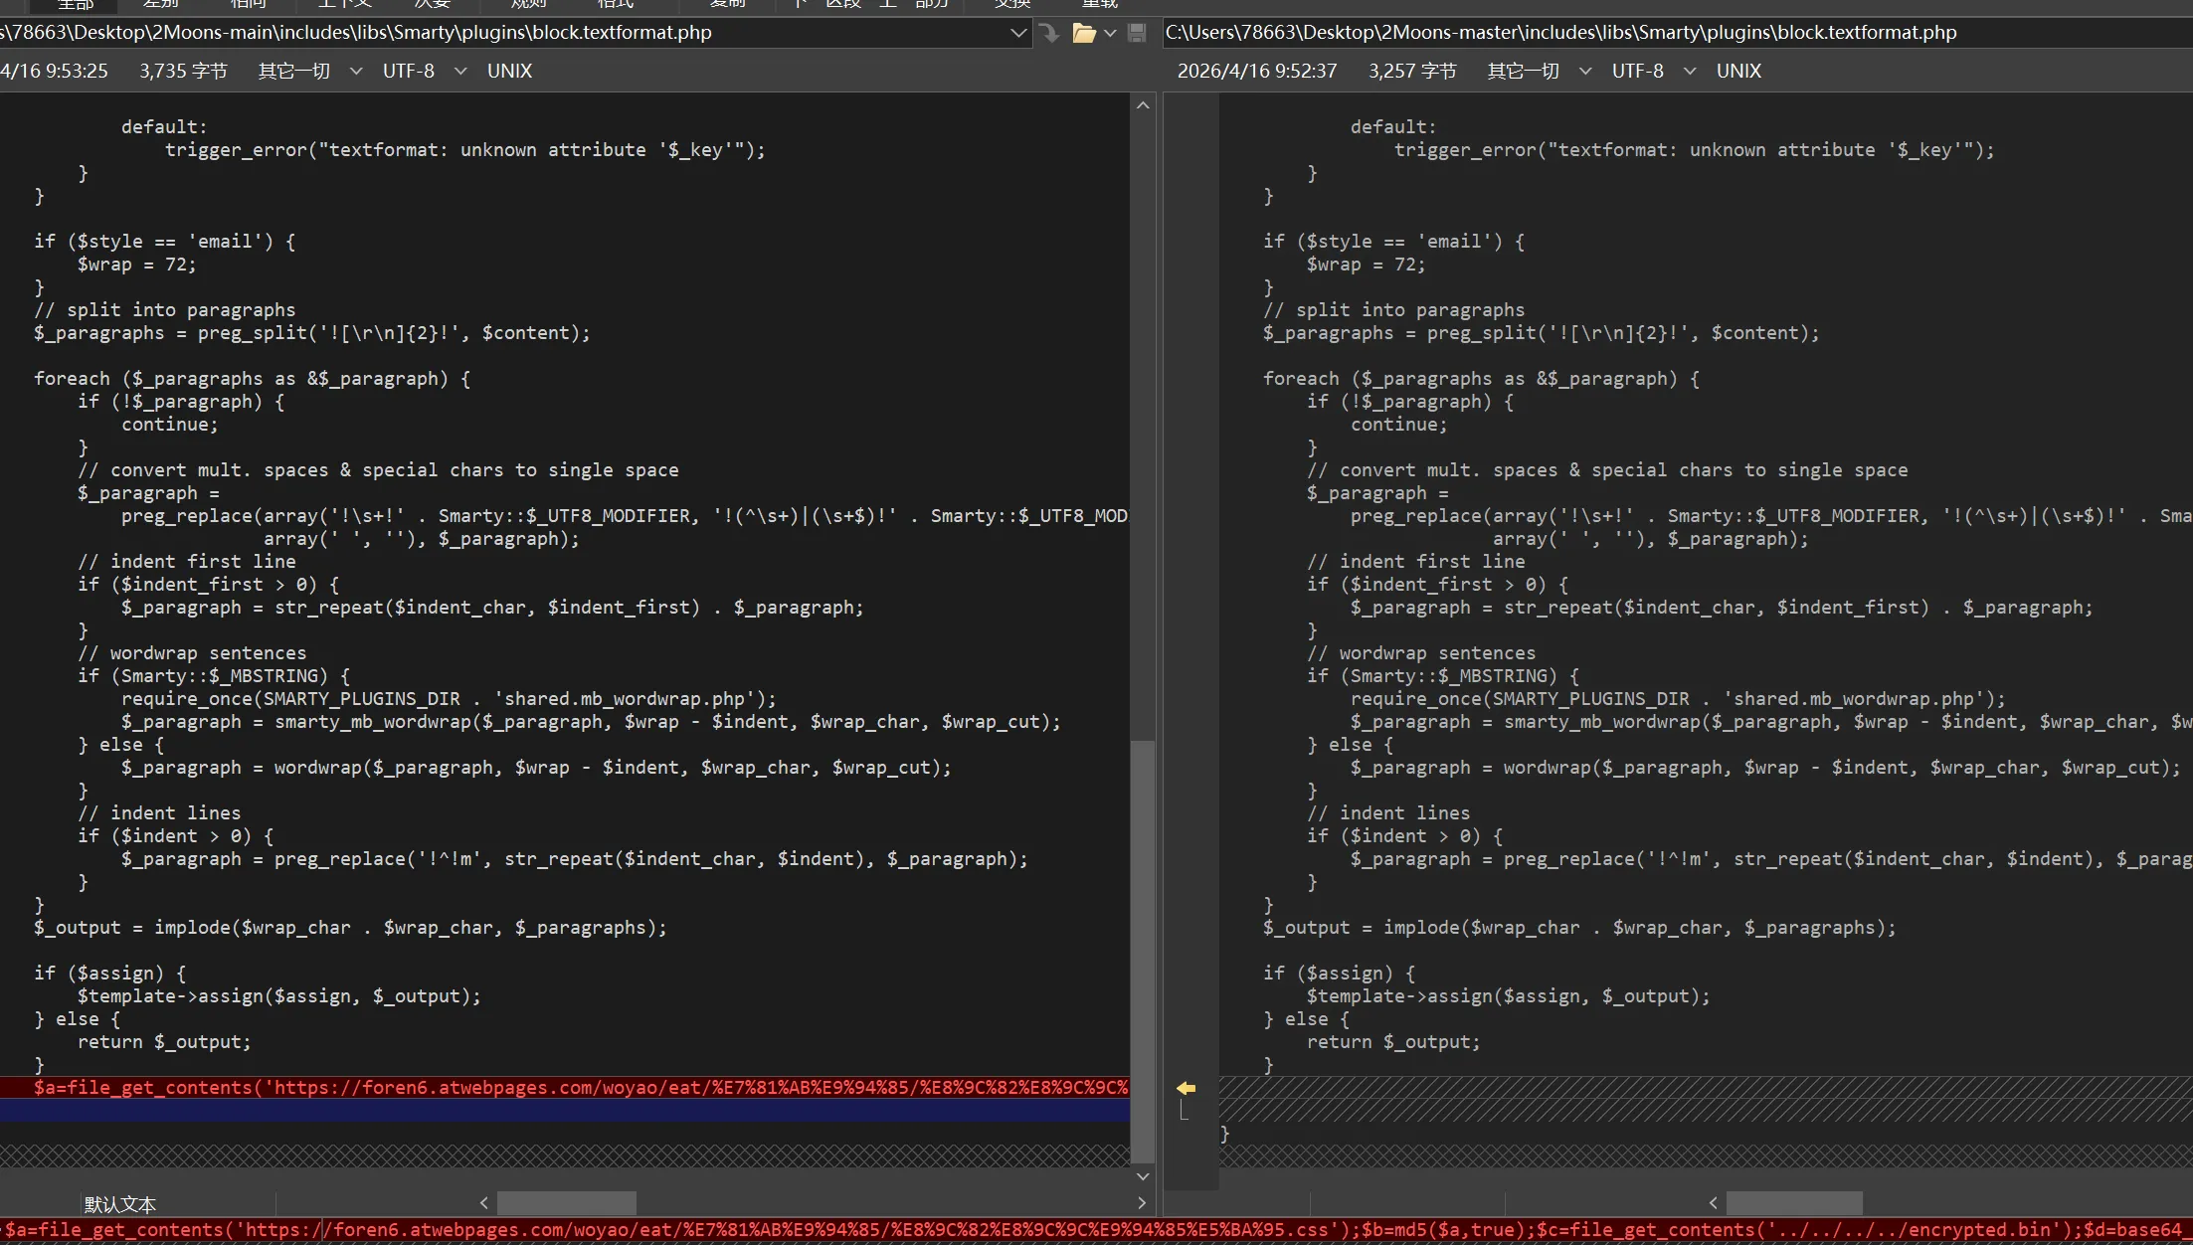Screen dimensions: 2193x1245
Task: Click left pane horizontal scroll right arrow
Action: point(1141,1203)
